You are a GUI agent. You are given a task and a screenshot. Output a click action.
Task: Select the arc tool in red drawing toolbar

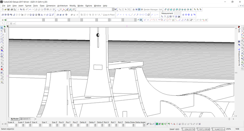pyautogui.click(x=154, y=20)
